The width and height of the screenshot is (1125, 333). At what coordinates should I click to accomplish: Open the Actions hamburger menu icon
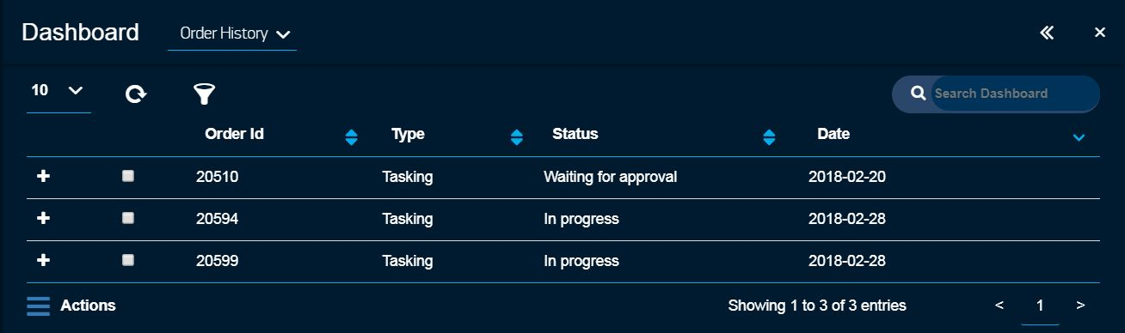[x=39, y=306]
